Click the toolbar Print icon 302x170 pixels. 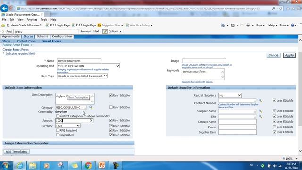click(248, 25)
